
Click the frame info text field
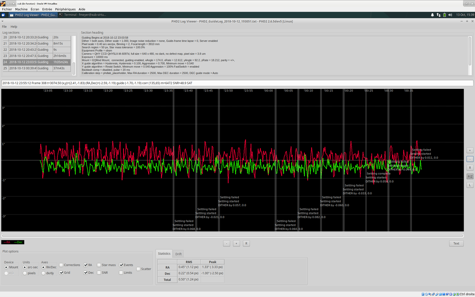tap(237, 83)
